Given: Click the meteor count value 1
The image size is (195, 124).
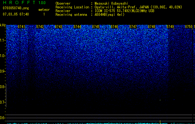Looking at the screenshot, I should [x=44, y=14].
